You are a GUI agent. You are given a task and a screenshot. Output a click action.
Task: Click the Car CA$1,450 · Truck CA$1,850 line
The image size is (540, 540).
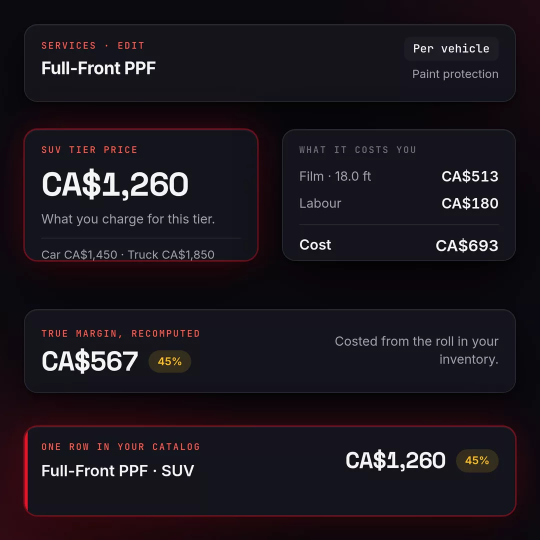click(128, 254)
